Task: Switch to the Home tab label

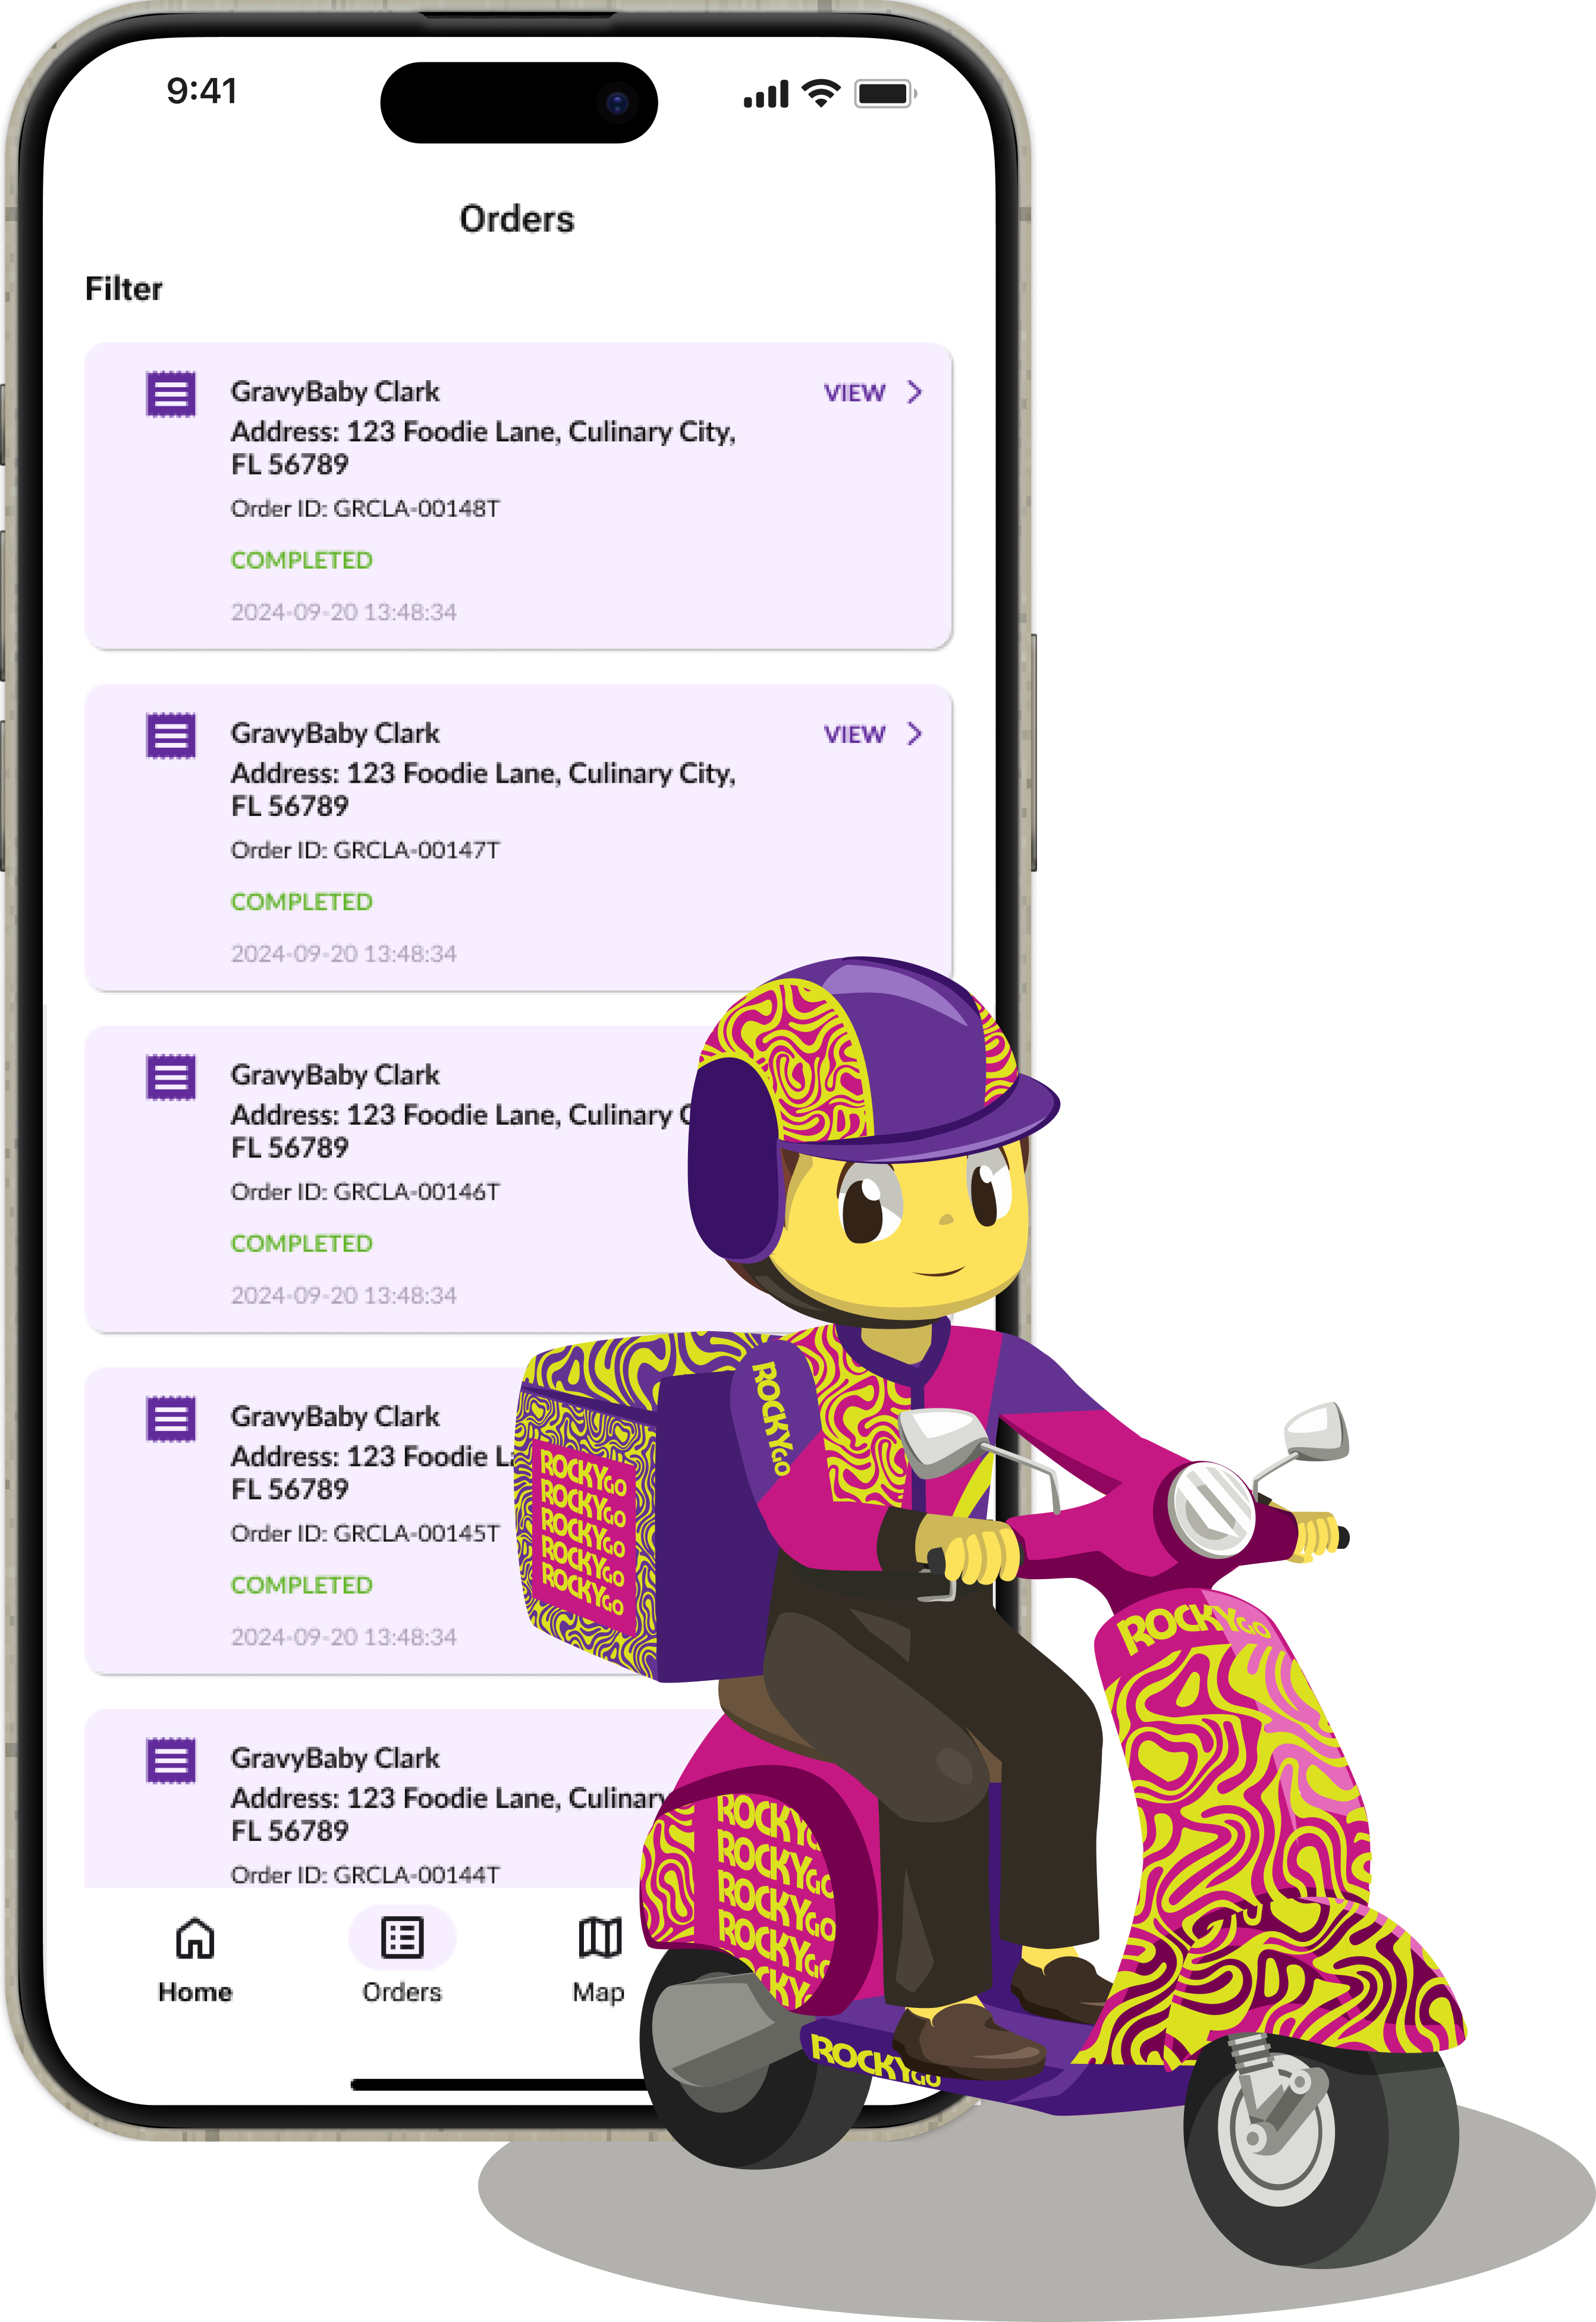Action: [x=195, y=1992]
